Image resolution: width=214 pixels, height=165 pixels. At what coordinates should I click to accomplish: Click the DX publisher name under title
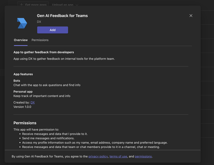[39, 22]
